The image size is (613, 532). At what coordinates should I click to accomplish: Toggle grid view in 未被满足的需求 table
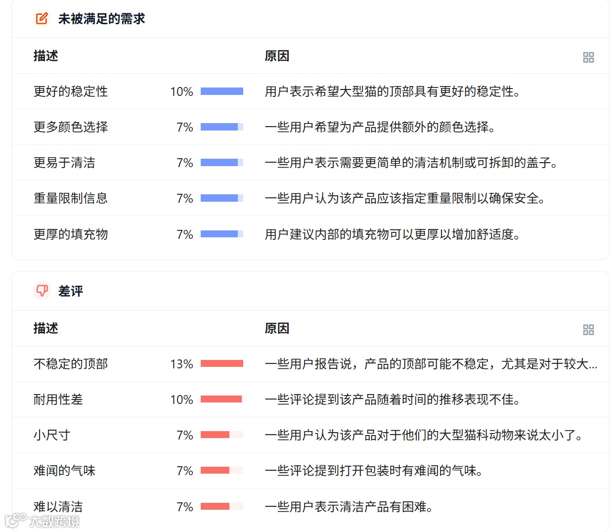[588, 57]
